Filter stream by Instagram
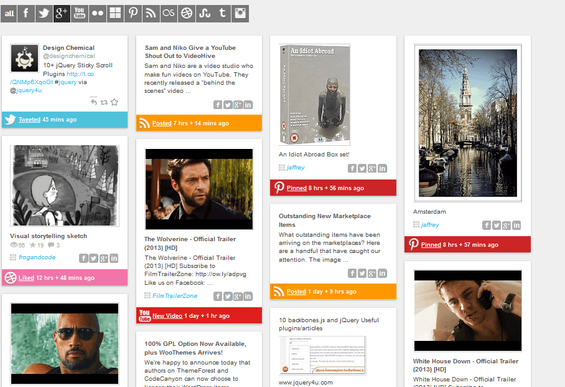This screenshot has width=565, height=387. pos(240,14)
